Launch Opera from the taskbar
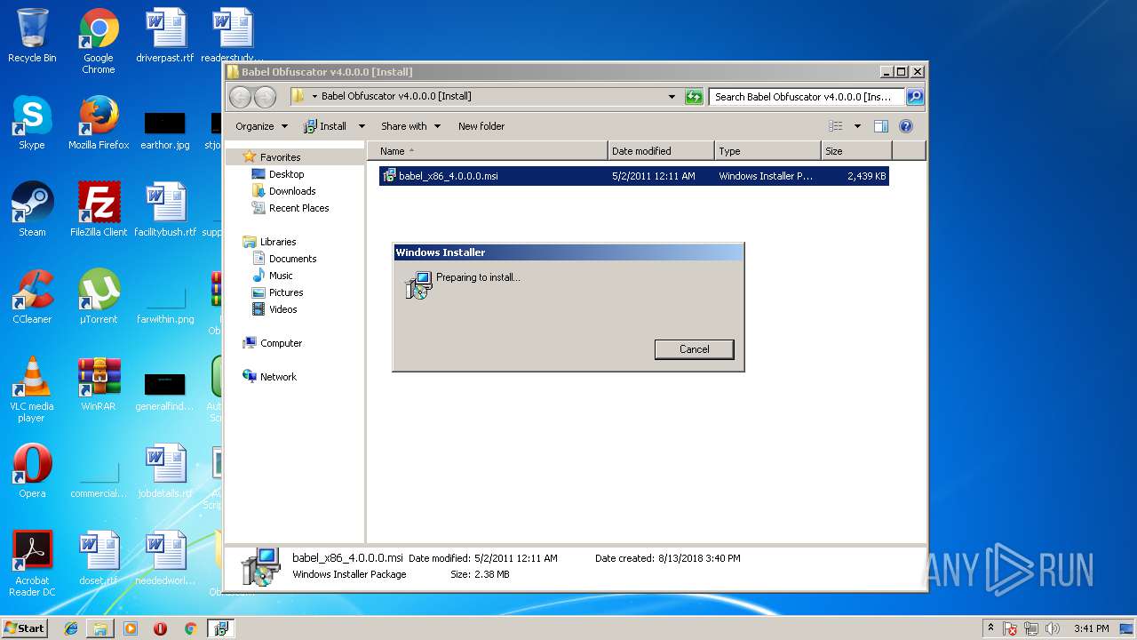Screen dimensions: 1137x640 160,628
